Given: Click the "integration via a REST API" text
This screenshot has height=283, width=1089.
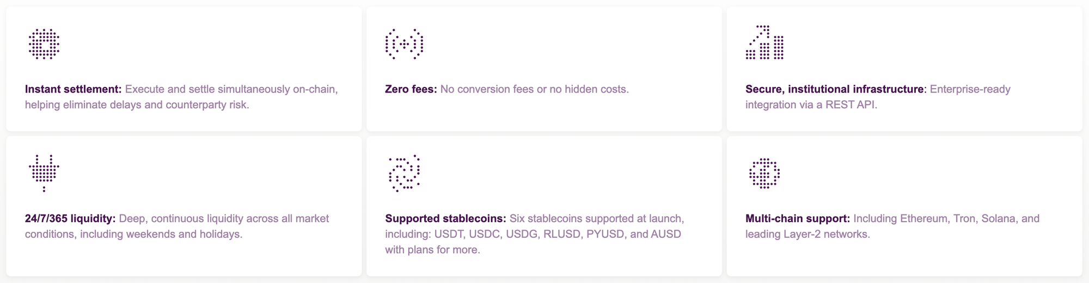Looking at the screenshot, I should coord(811,105).
